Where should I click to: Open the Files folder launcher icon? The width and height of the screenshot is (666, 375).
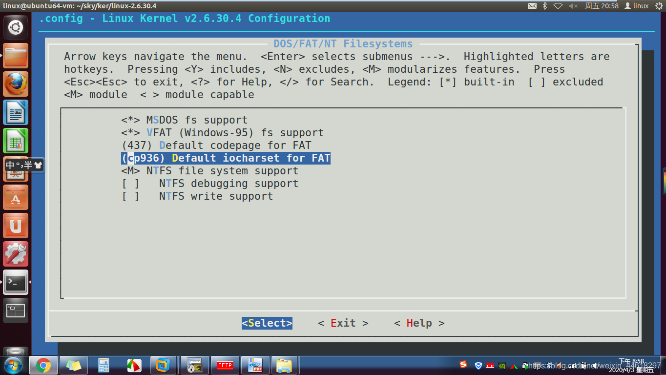click(x=16, y=56)
